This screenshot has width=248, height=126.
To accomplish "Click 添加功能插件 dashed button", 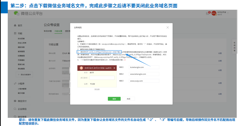I will point(24,75).
